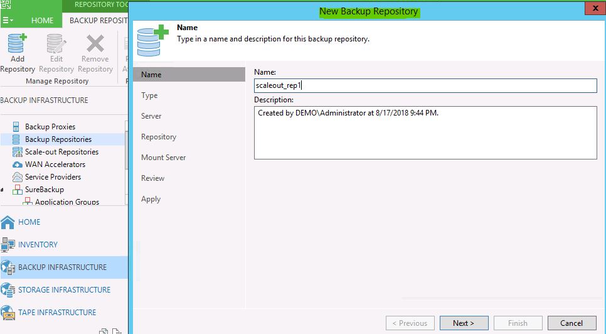
Task: Click the Inventory view icon
Action: tap(8, 245)
